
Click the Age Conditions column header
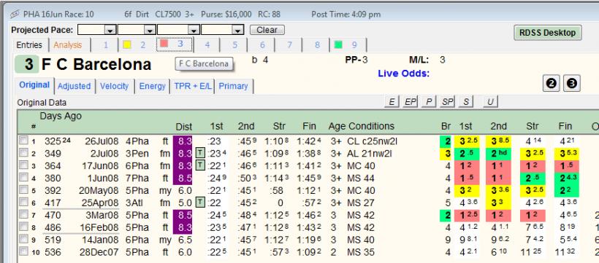point(361,127)
